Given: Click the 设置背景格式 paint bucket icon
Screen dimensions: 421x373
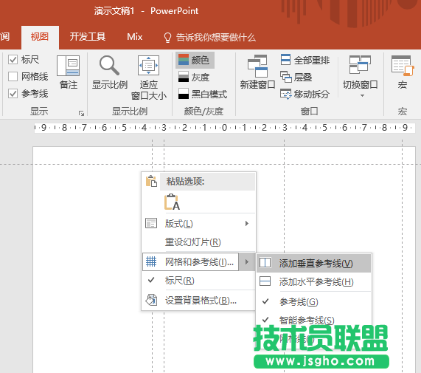Looking at the screenshot, I should coord(151,300).
